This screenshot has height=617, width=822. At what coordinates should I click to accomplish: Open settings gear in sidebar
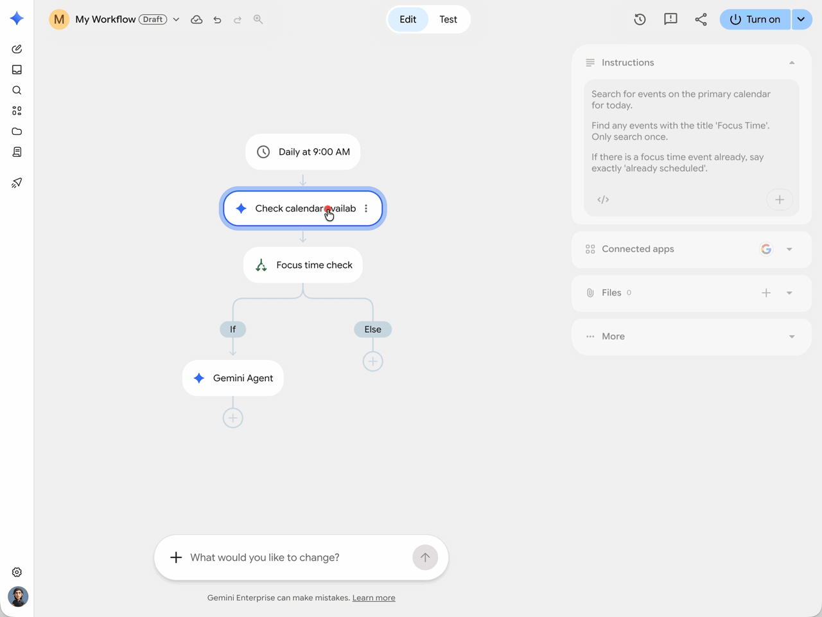pyautogui.click(x=17, y=572)
